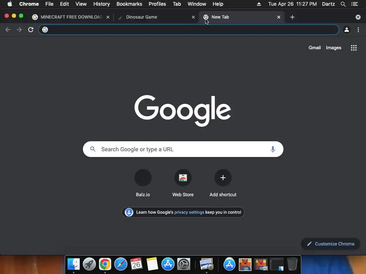Open Calendar from the Dock
Screen dimensions: 366x274
click(137, 264)
